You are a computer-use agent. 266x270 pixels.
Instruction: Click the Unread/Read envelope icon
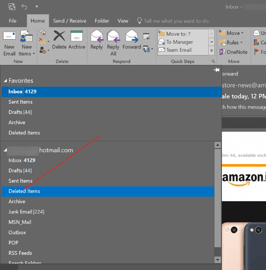point(256,33)
